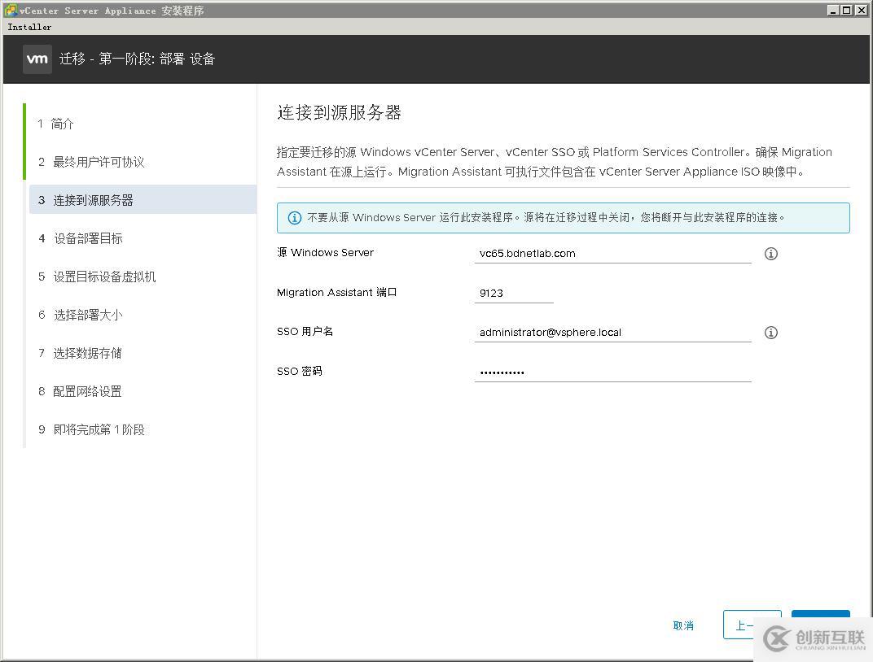Open the Installer menu

pyautogui.click(x=29, y=27)
